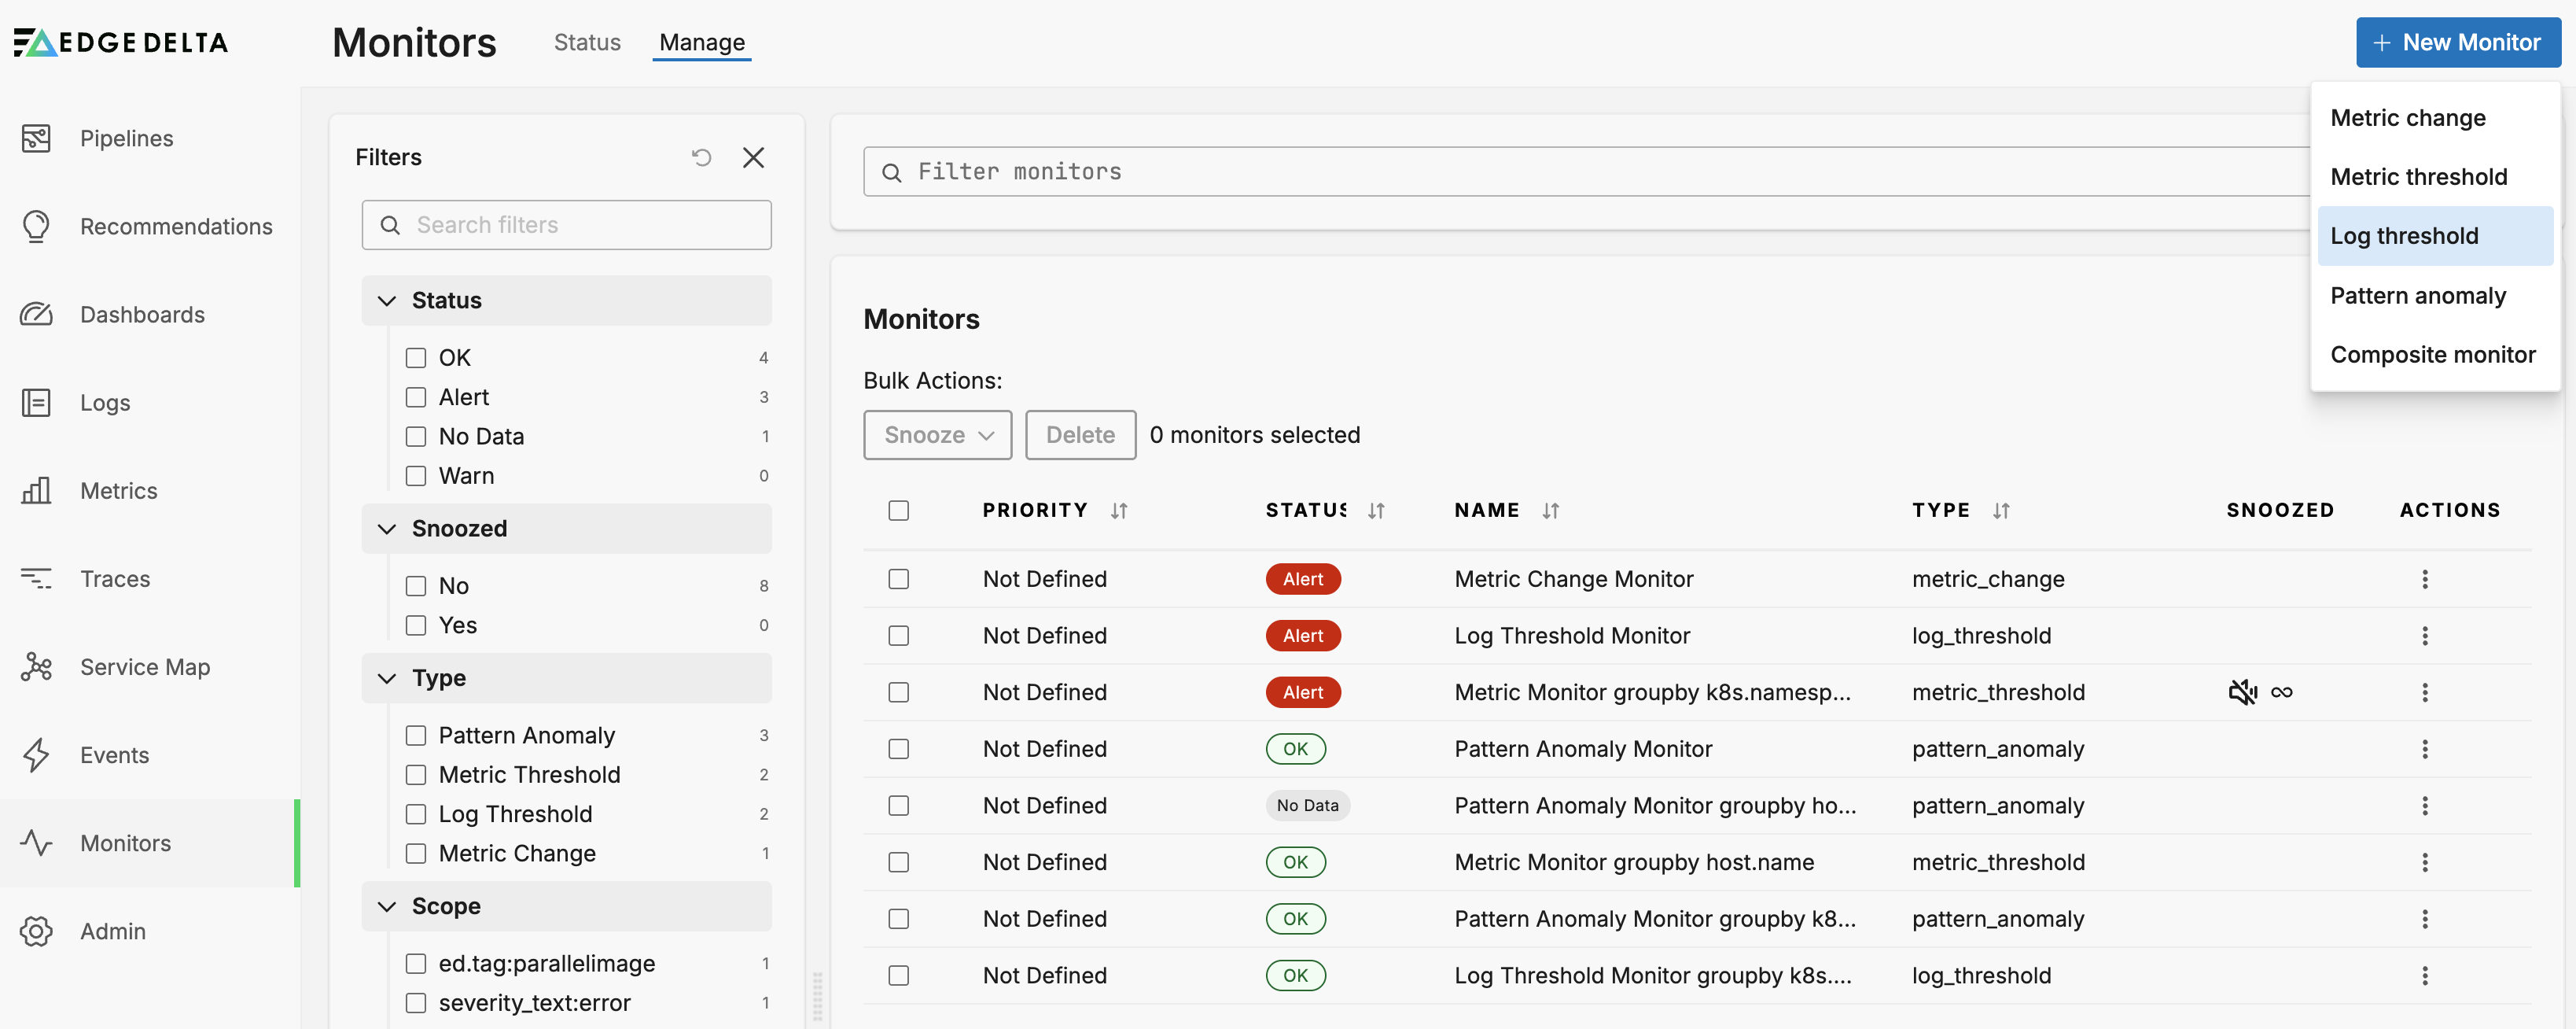Viewport: 2576px width, 1029px height.
Task: Sort monitors by Priority column
Action: pos(1118,511)
